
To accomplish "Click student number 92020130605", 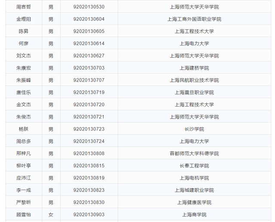I will 89,31.
